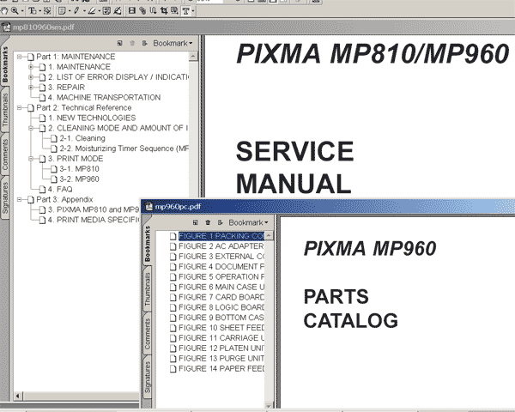
Task: Expand current bookmark in service manual panel
Action: pos(144,43)
